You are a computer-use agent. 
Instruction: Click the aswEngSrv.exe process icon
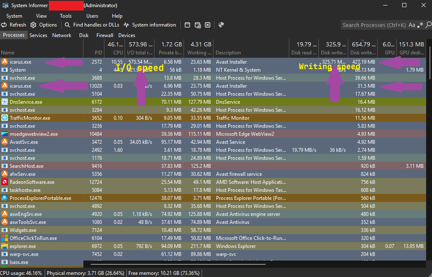pos(4,214)
